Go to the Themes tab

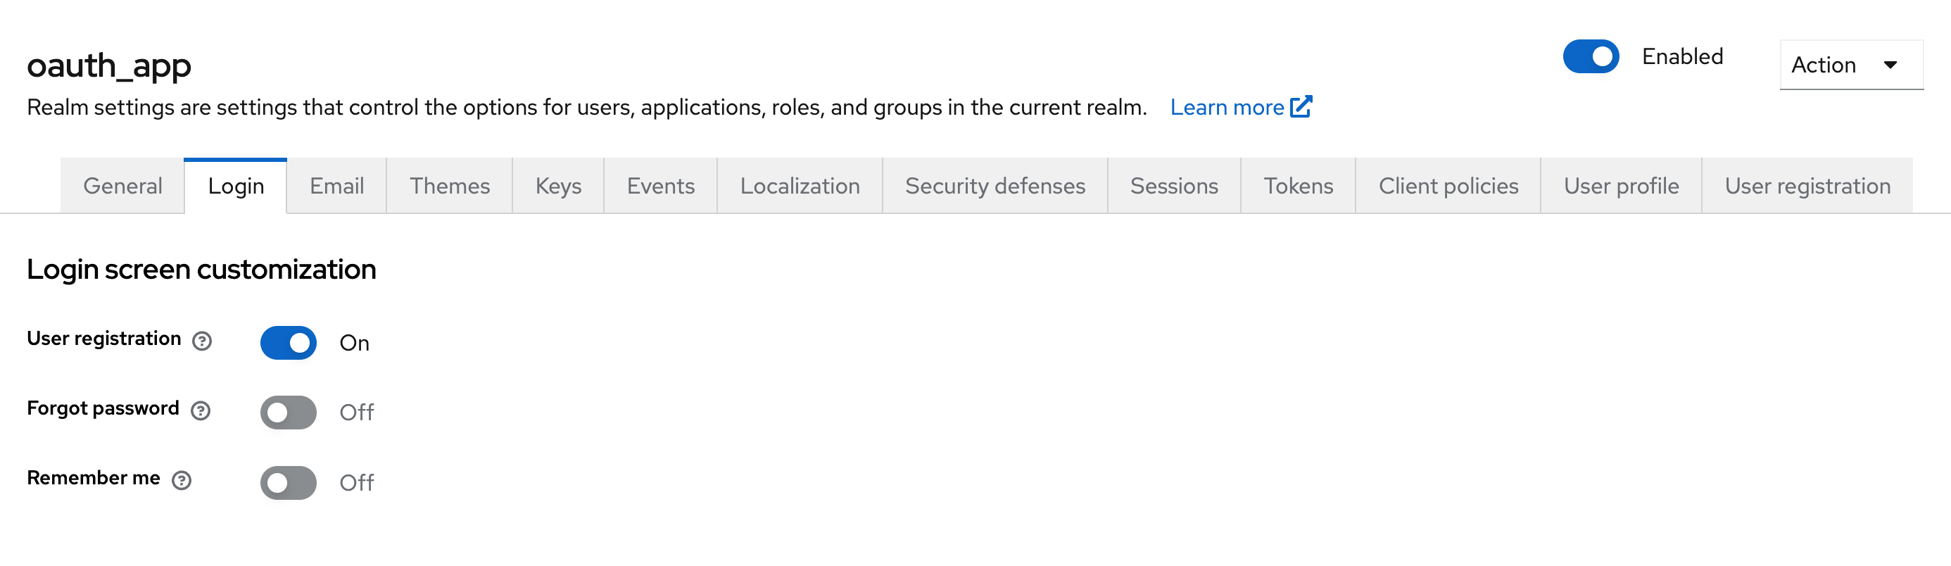[x=450, y=186]
